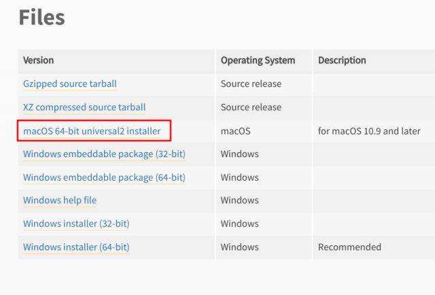Open the XZ compressed source tarball link

pyautogui.click(x=84, y=107)
